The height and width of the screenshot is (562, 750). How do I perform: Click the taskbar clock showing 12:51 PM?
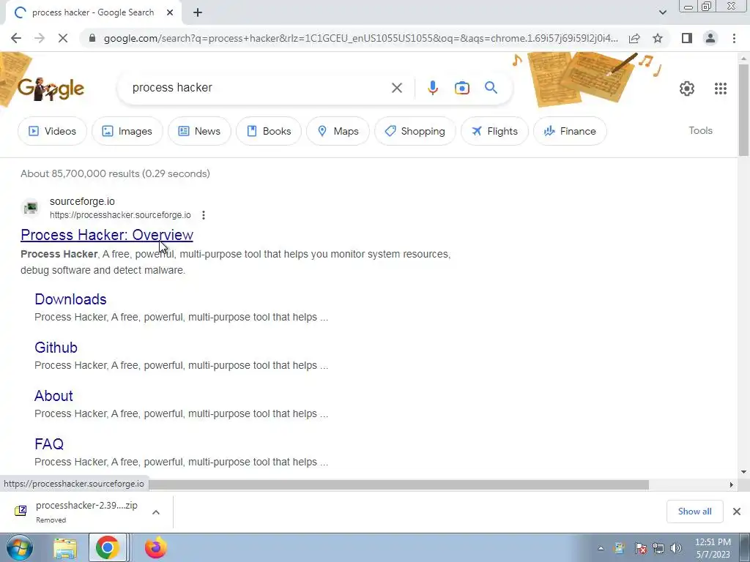[x=713, y=548]
